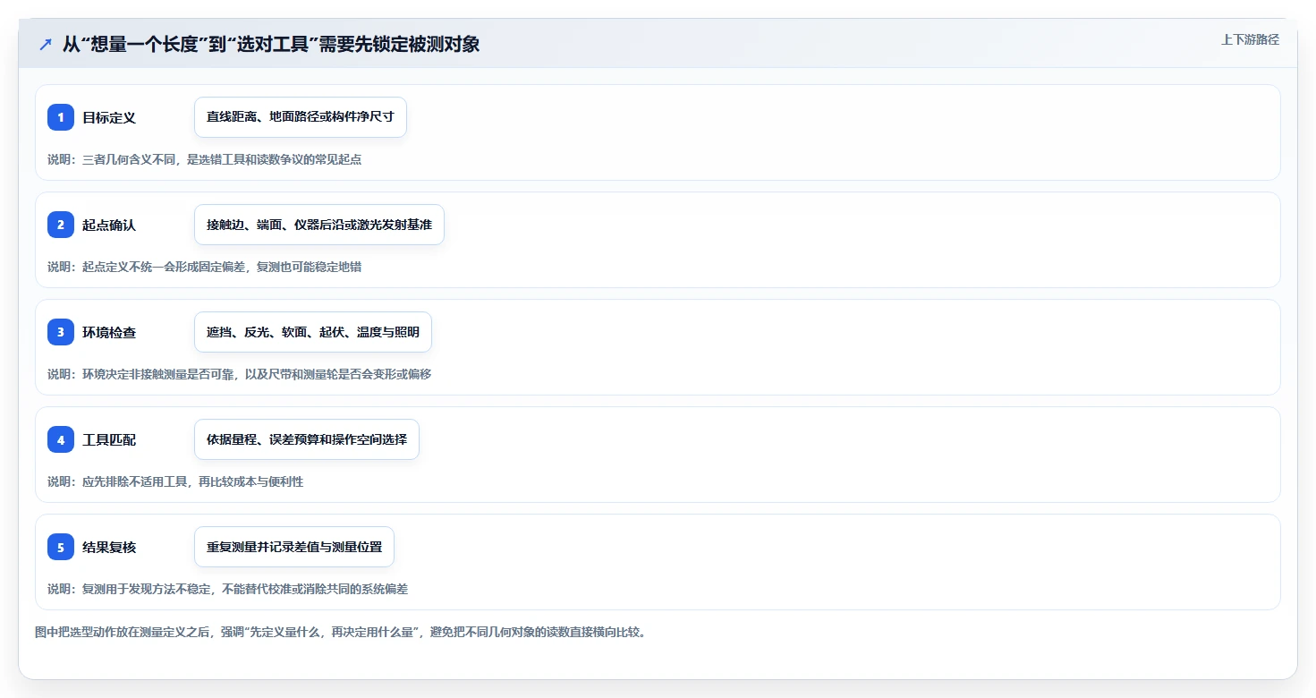Click the 工具匹配 step title
This screenshot has width=1316, height=698.
point(109,439)
